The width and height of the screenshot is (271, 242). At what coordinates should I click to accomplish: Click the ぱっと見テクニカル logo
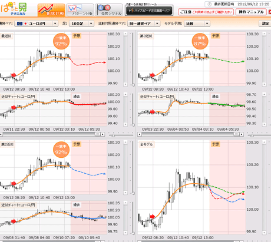pos(14,8)
